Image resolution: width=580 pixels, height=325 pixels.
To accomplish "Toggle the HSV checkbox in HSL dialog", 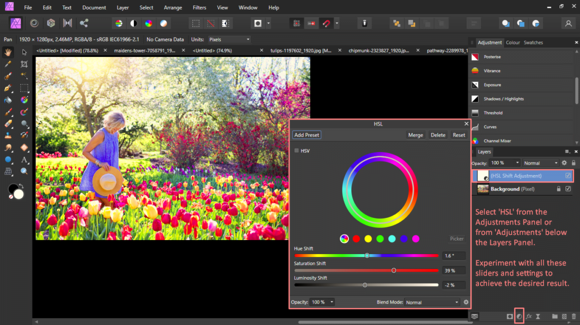I will pyautogui.click(x=295, y=150).
